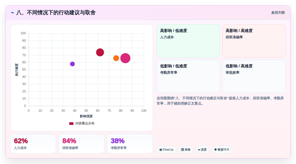Click the 62% 人力成本 stat card
This screenshot has height=164, width=296.
pyautogui.click(x=33, y=144)
